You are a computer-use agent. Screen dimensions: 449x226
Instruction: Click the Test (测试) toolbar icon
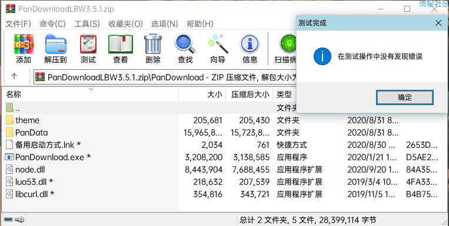tap(88, 43)
